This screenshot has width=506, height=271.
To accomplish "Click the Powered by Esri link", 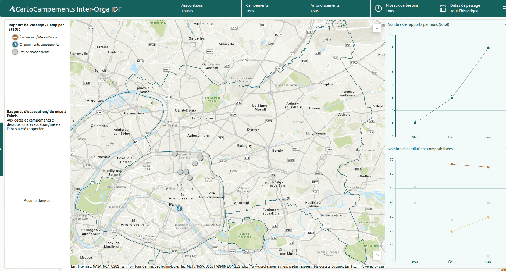I will 372,266.
